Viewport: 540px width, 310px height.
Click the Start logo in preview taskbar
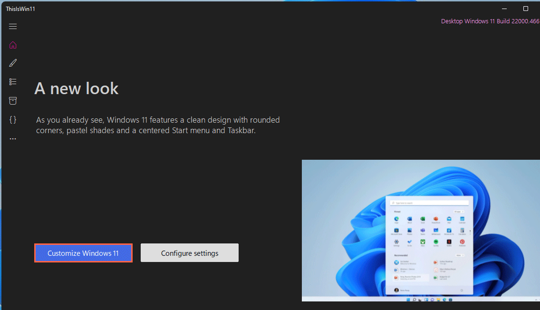[x=408, y=300]
